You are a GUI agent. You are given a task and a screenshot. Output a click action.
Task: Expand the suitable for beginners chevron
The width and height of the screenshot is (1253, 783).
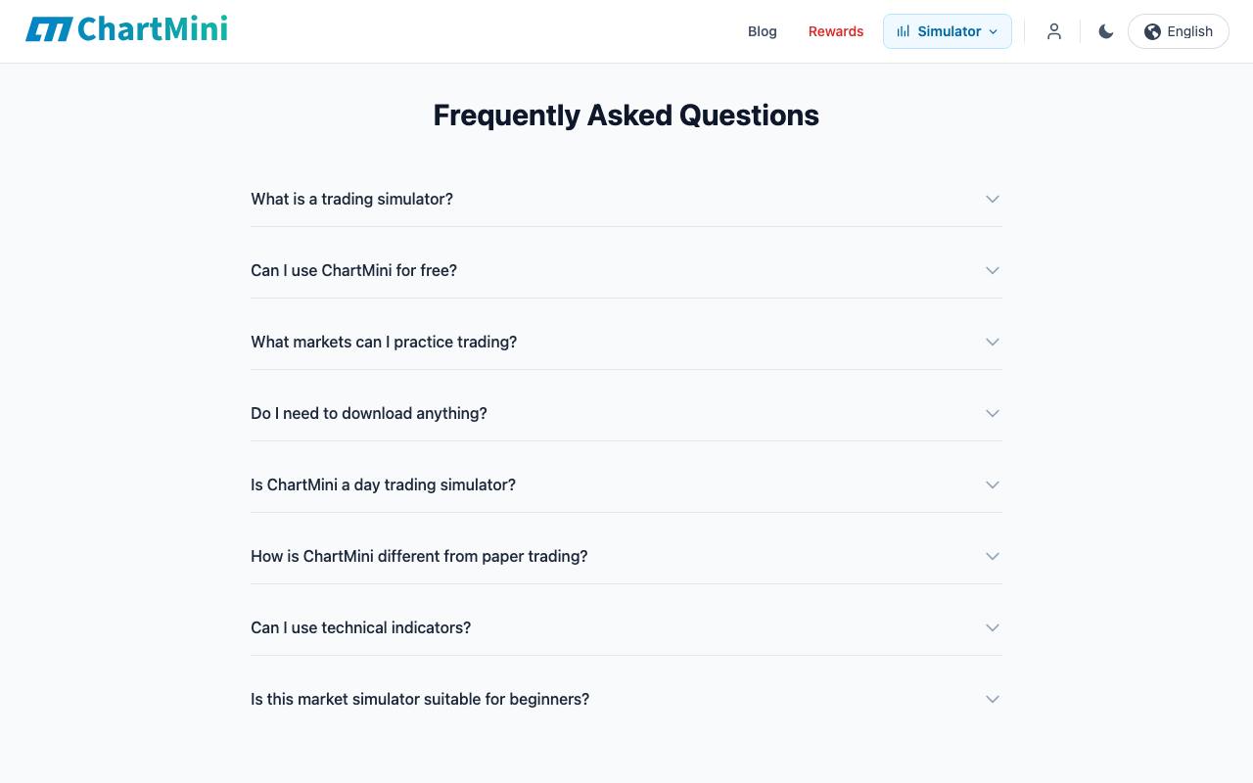tap(993, 699)
